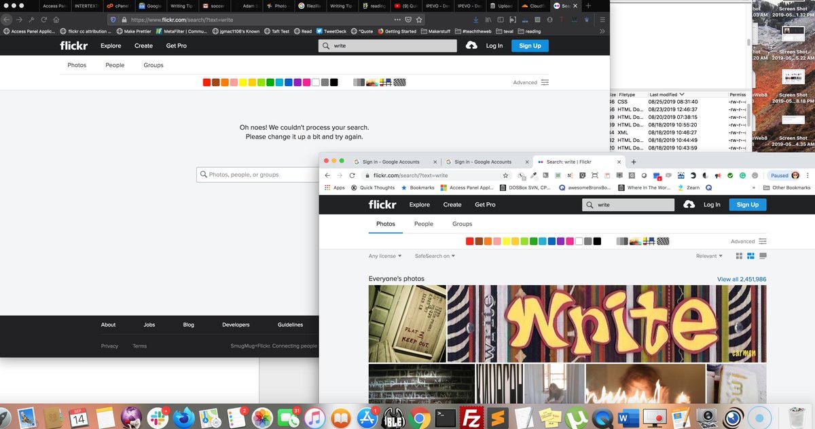
Task: Open Firefox hamburger menu
Action: [602, 20]
